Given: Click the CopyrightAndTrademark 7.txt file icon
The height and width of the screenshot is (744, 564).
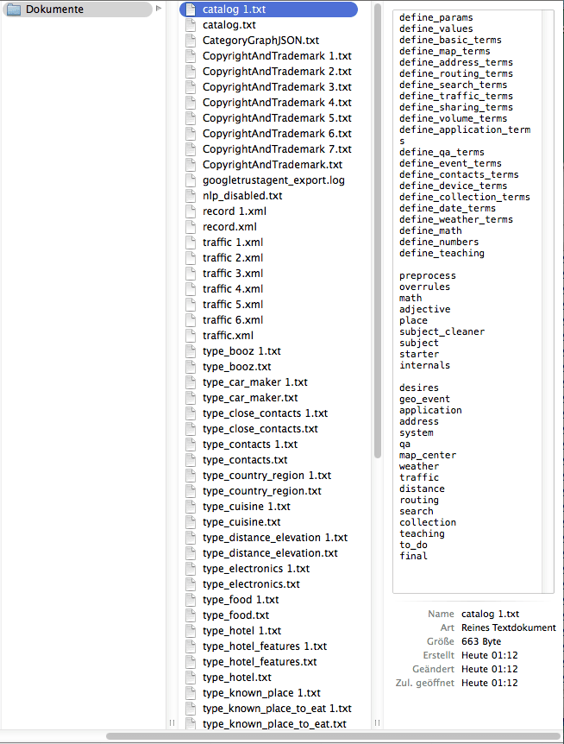Looking at the screenshot, I should click(191, 149).
